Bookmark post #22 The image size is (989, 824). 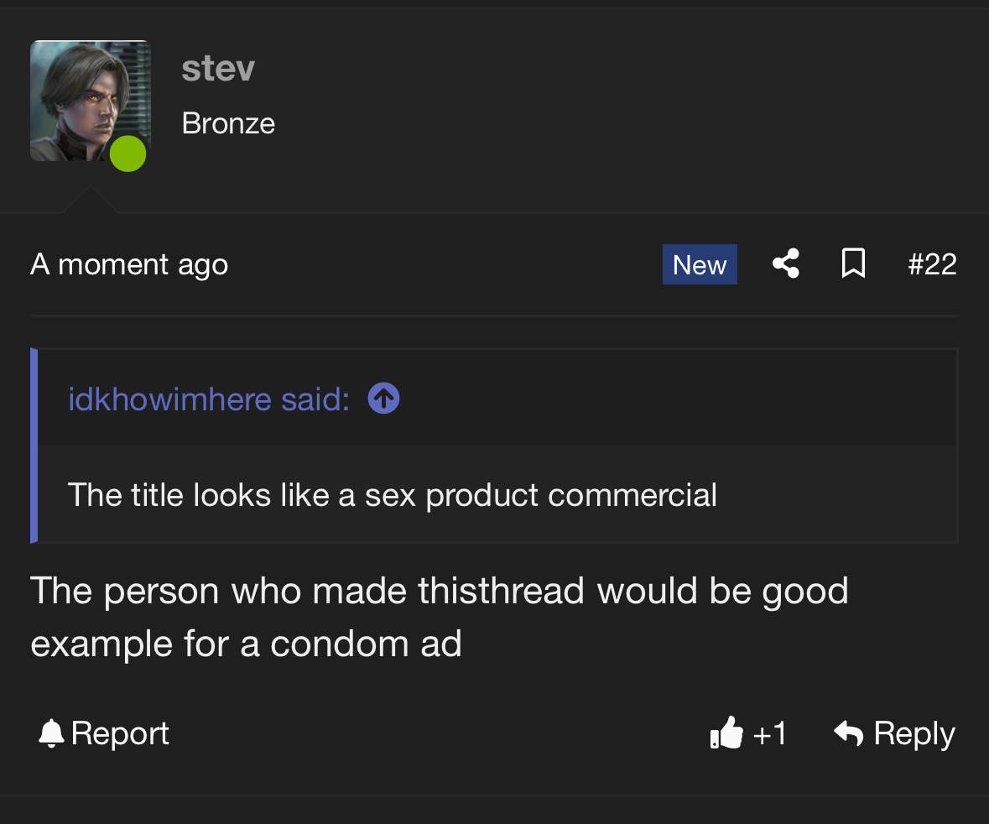coord(853,264)
